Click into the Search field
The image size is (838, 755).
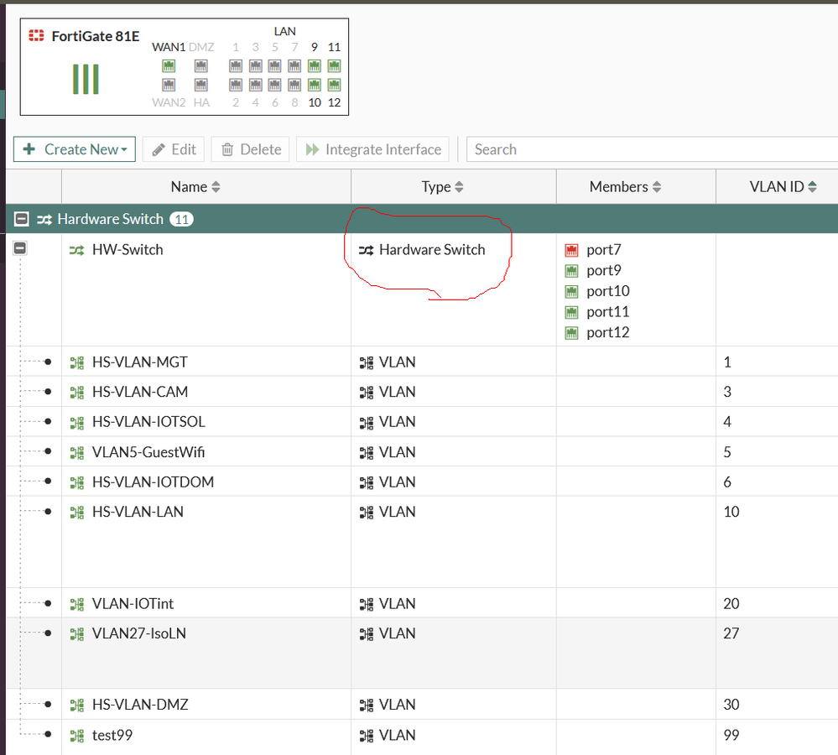pyautogui.click(x=651, y=149)
